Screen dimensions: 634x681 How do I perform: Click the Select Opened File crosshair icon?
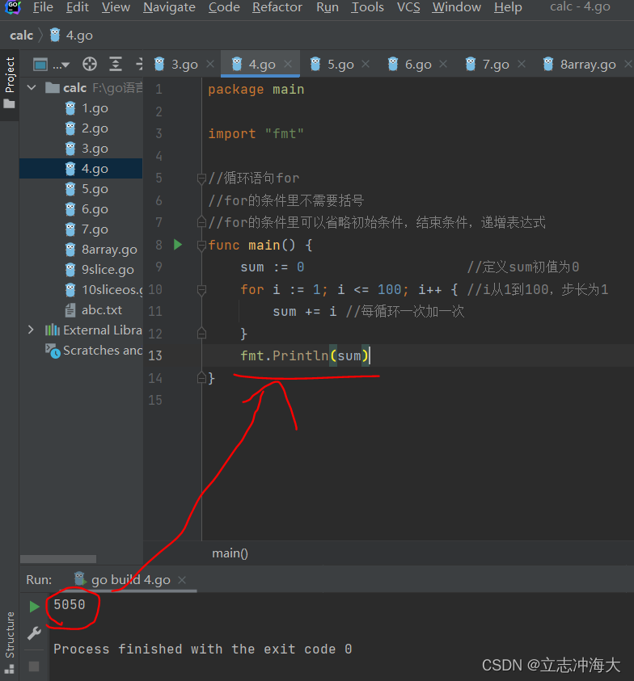pyautogui.click(x=90, y=65)
